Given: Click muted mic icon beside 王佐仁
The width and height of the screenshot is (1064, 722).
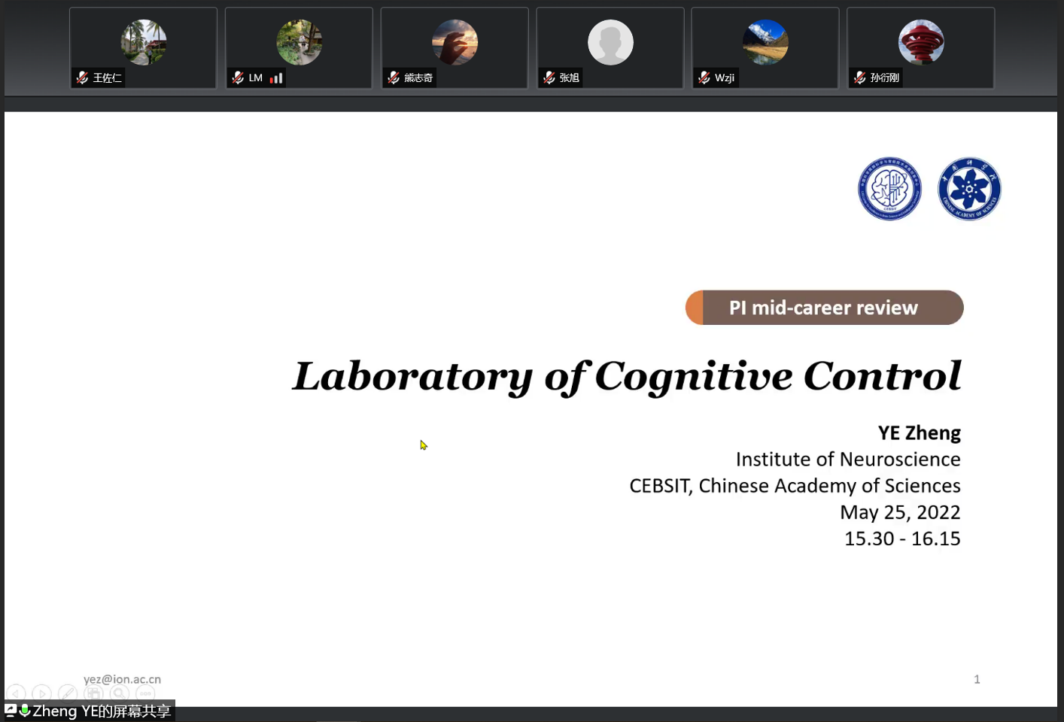Looking at the screenshot, I should [83, 77].
